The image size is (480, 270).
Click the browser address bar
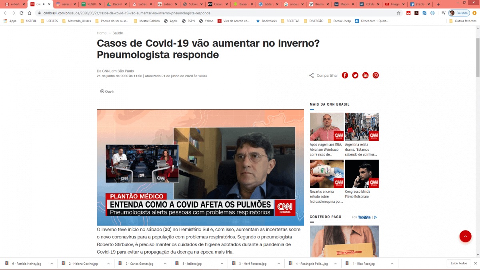click(216, 13)
